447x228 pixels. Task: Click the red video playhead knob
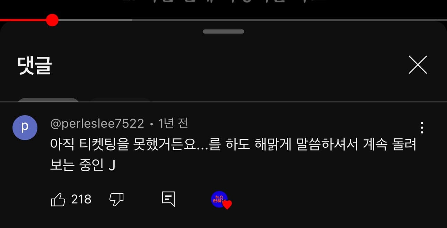[52, 20]
